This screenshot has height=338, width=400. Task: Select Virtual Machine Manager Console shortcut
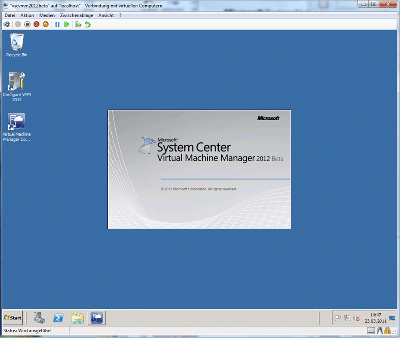(17, 127)
